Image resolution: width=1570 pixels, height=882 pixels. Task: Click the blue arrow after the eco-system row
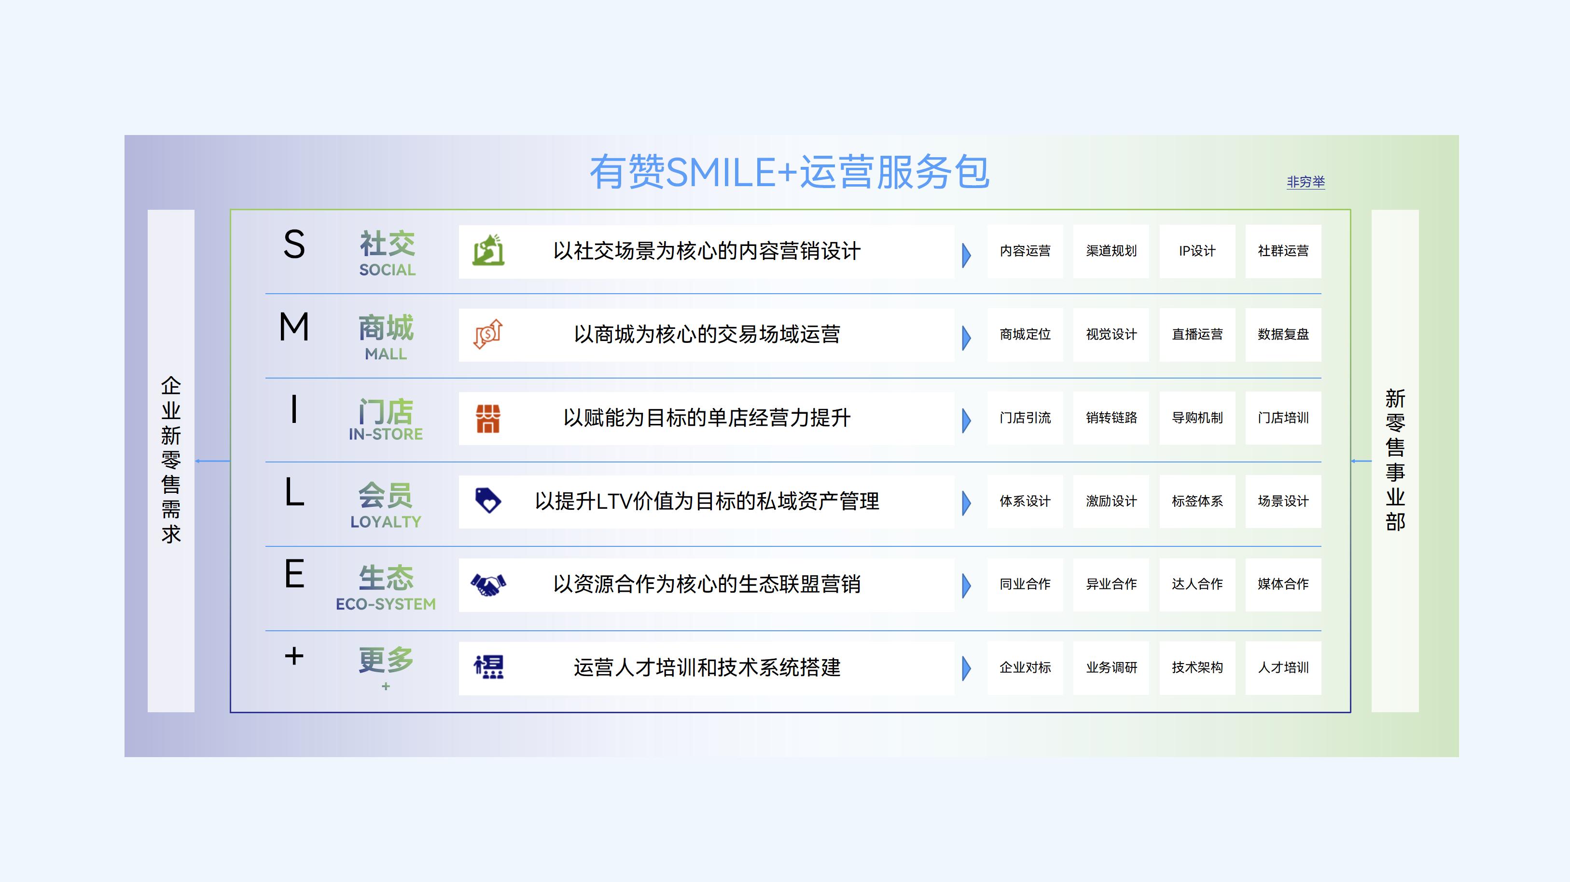[966, 586]
